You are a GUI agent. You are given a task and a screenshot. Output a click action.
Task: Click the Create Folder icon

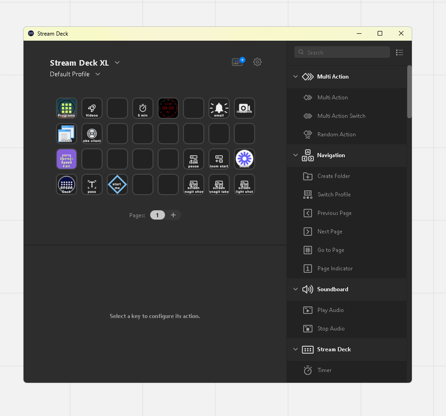tap(308, 176)
